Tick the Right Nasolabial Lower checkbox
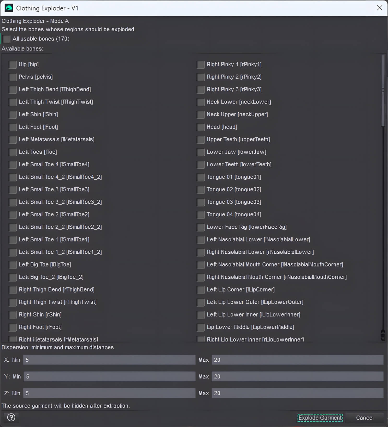Viewport: 388px width, 427px height. tap(201, 252)
